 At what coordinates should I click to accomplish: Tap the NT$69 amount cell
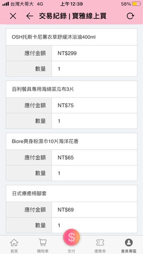pyautogui.click(x=95, y=210)
